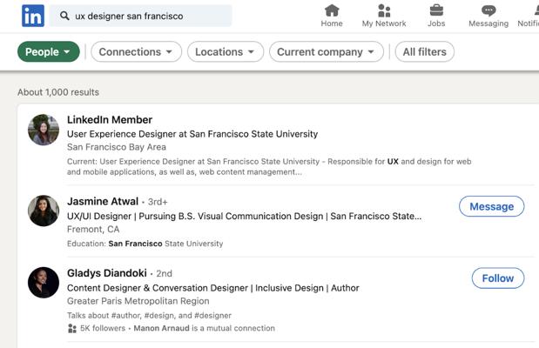539x348 pixels.
Task: Open the People filter dropdown
Action: coord(49,52)
